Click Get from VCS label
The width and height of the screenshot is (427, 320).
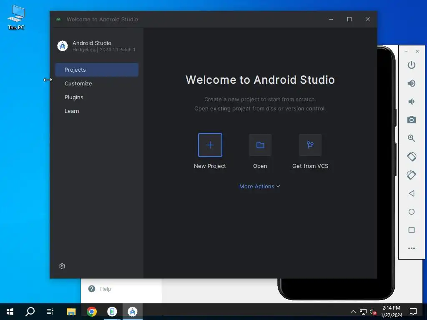[x=310, y=166]
